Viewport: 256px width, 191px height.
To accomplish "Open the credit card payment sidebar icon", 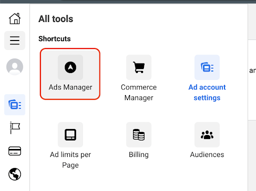I will (x=14, y=151).
